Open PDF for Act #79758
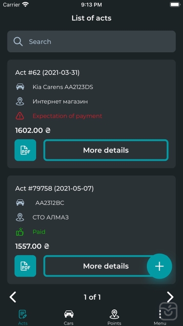 [25, 266]
